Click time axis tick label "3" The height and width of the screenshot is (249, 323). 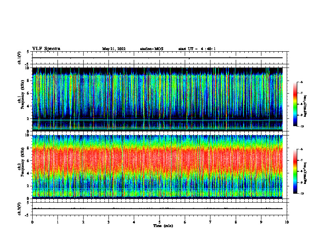pyautogui.click(x=108, y=222)
